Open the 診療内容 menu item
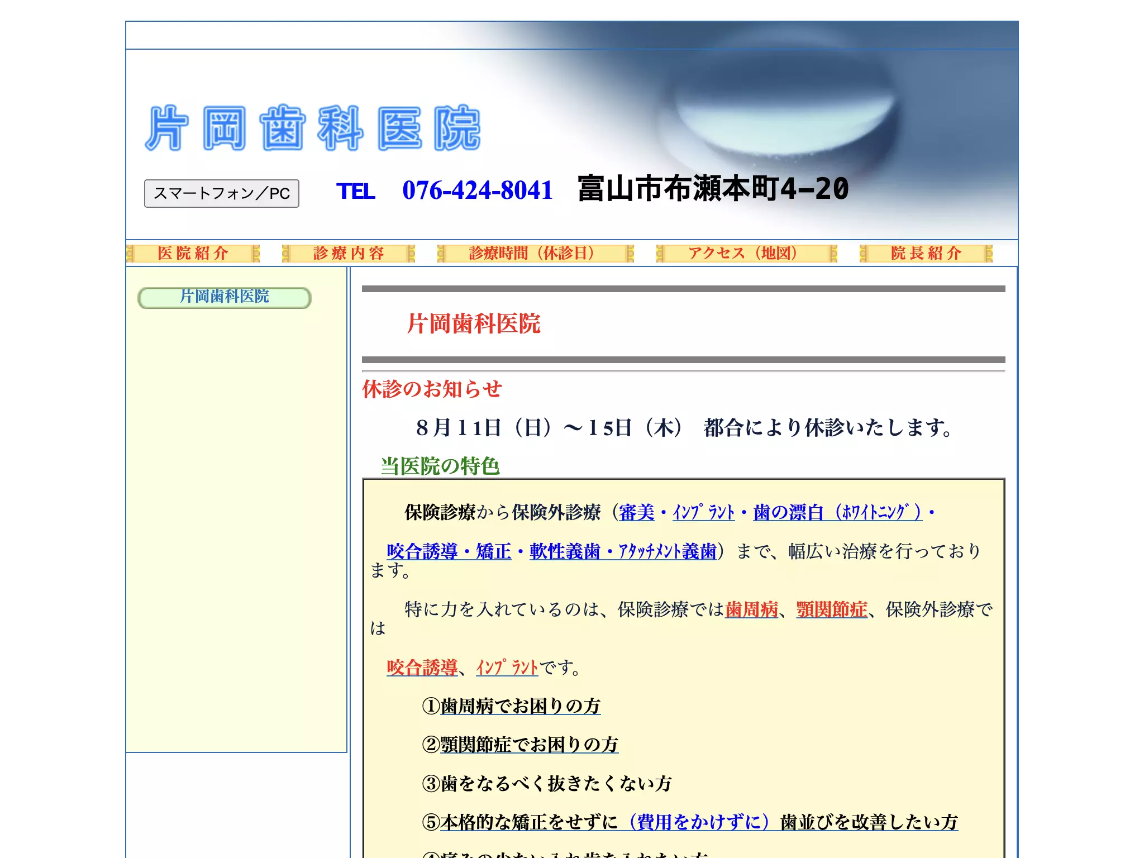The height and width of the screenshot is (858, 1144). tap(349, 253)
